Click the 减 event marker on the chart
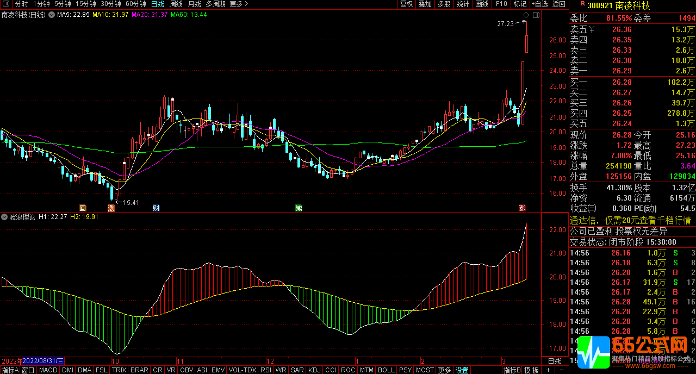The height and width of the screenshot is (374, 696). tap(299, 208)
